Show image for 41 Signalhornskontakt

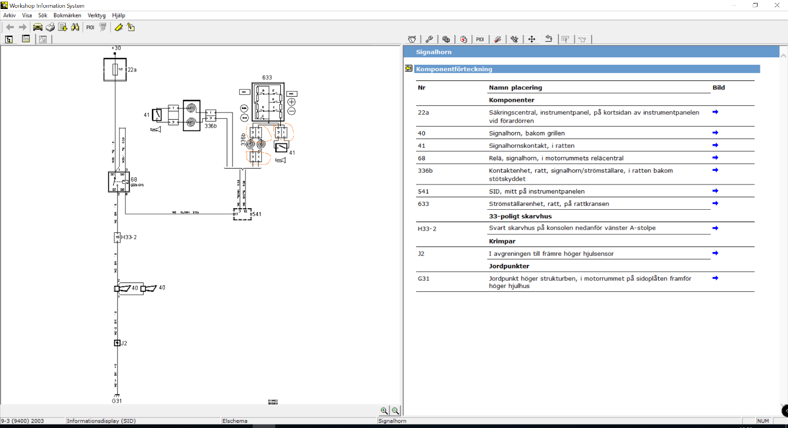click(715, 145)
